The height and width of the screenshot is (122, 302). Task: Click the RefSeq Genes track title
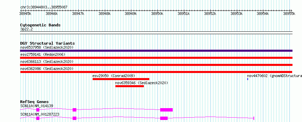point(35,102)
